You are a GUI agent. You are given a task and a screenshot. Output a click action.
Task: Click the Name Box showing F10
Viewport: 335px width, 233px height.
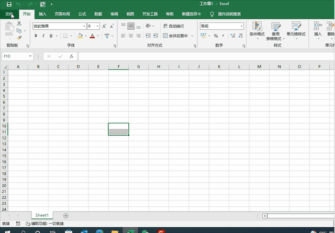click(x=17, y=56)
